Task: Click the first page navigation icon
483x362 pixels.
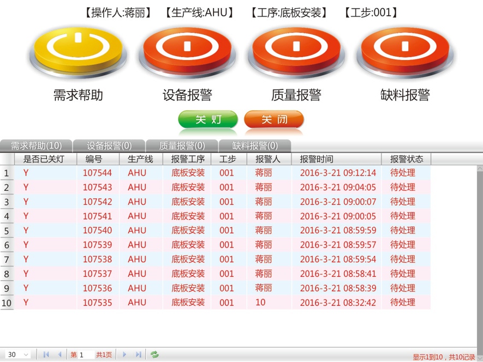Action: (46, 354)
